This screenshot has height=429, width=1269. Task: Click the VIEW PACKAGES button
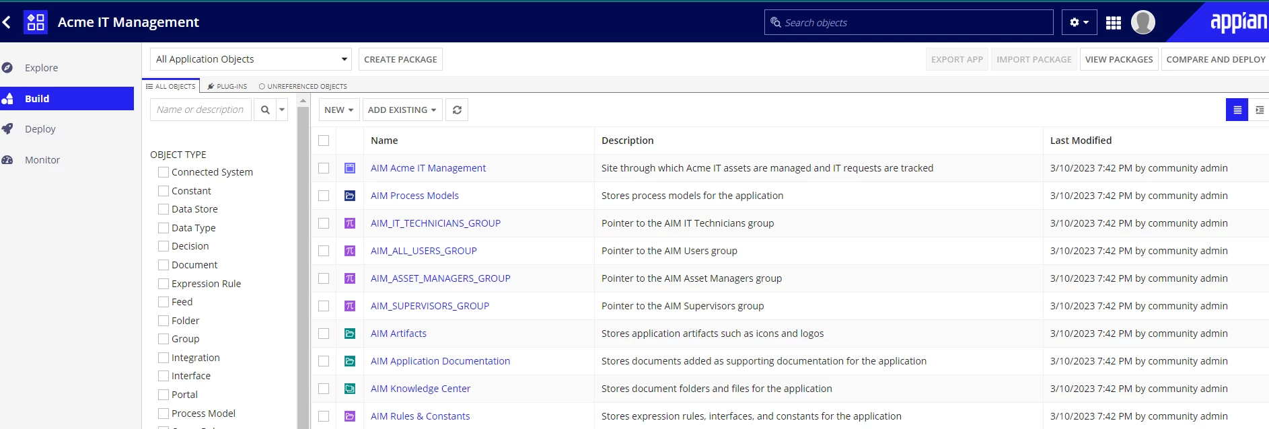(x=1119, y=59)
